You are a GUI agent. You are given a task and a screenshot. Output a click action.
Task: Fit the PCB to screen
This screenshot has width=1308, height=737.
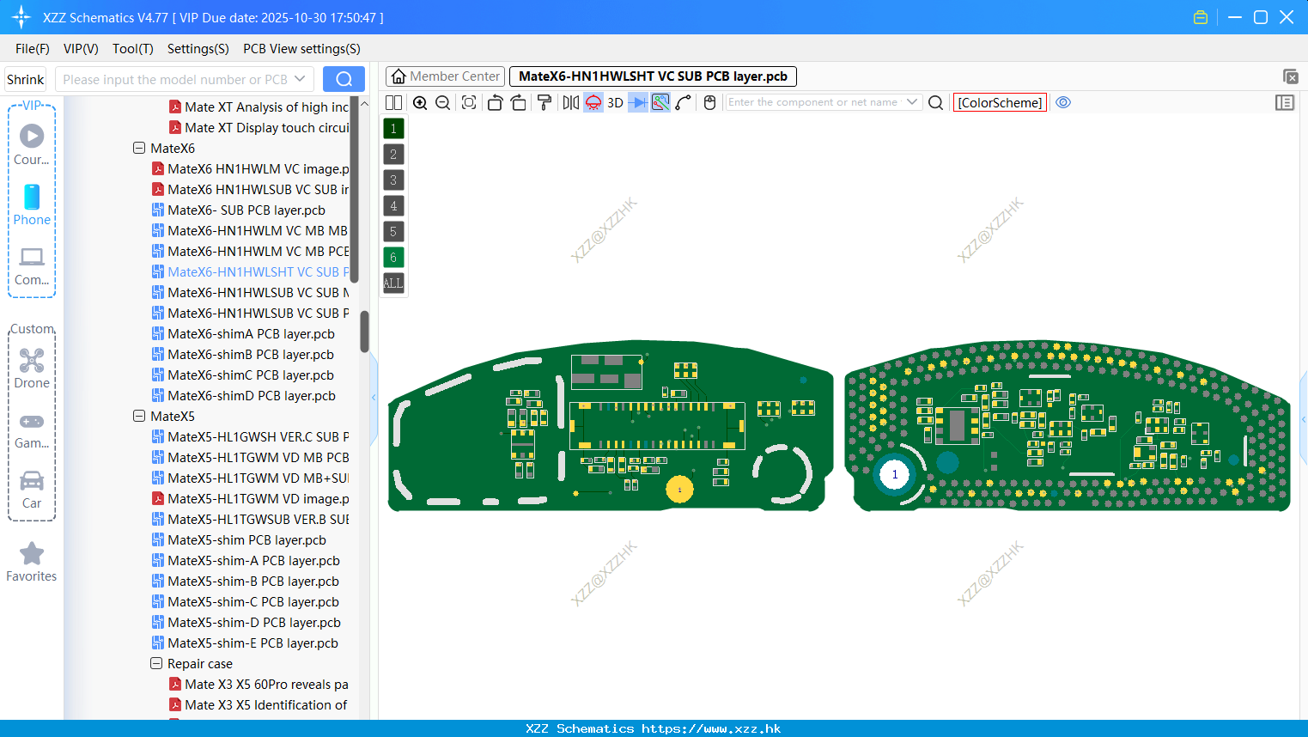[x=469, y=102]
